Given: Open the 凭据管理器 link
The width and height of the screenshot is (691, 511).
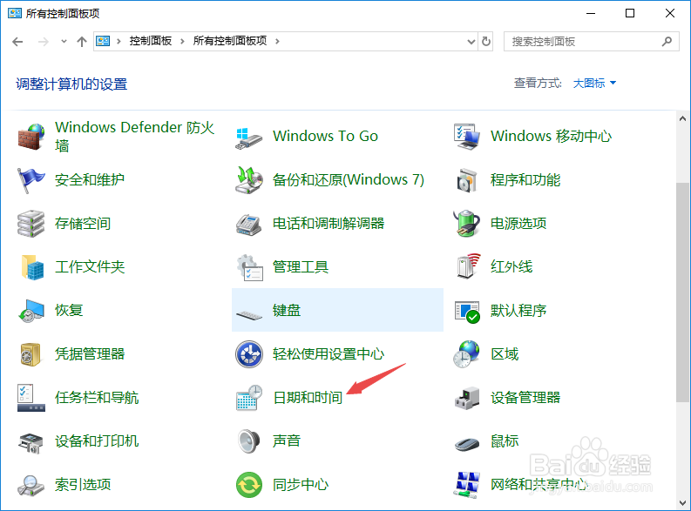Looking at the screenshot, I should (x=90, y=354).
